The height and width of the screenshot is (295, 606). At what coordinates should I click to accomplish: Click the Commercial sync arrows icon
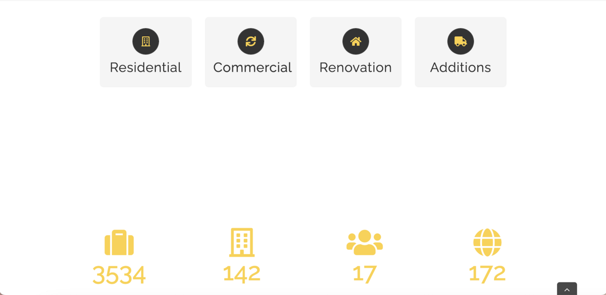(x=250, y=41)
